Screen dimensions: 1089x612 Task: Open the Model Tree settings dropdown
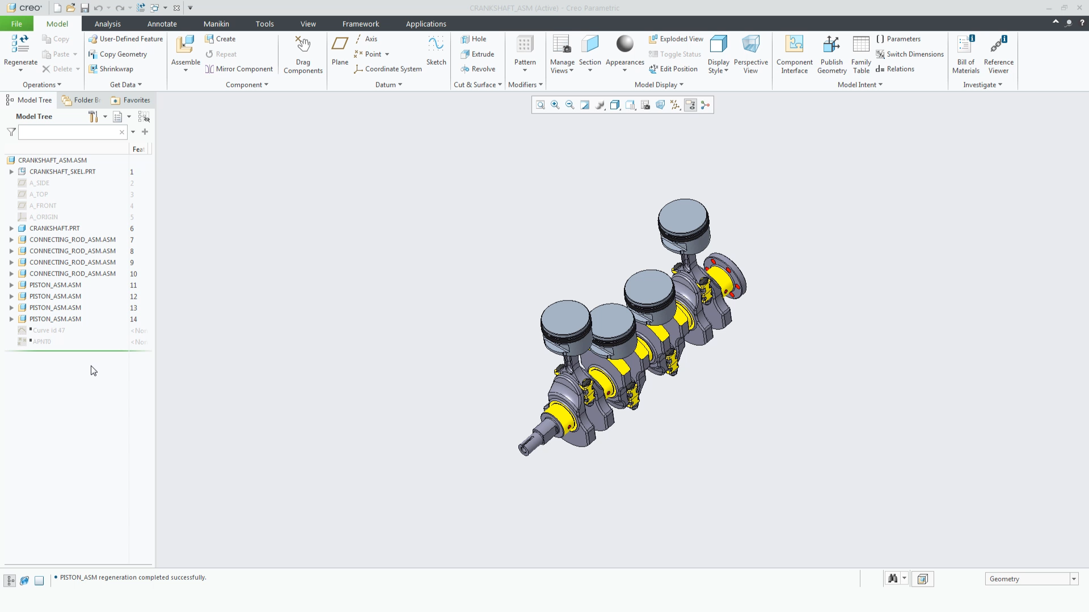[x=105, y=117]
